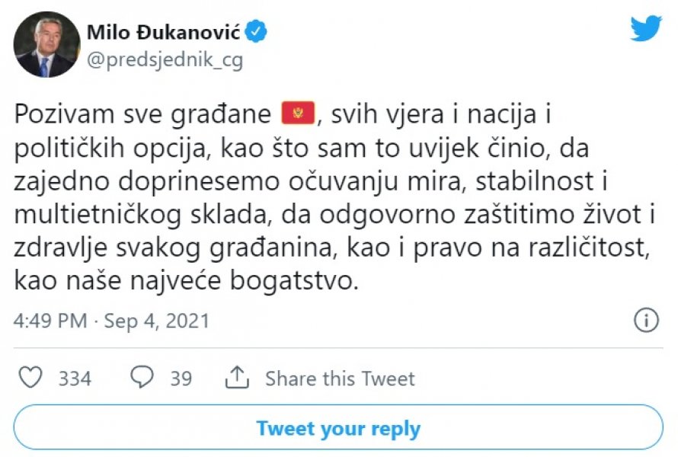Click Share this Tweet
This screenshot has height=457, width=678.
pos(340,377)
